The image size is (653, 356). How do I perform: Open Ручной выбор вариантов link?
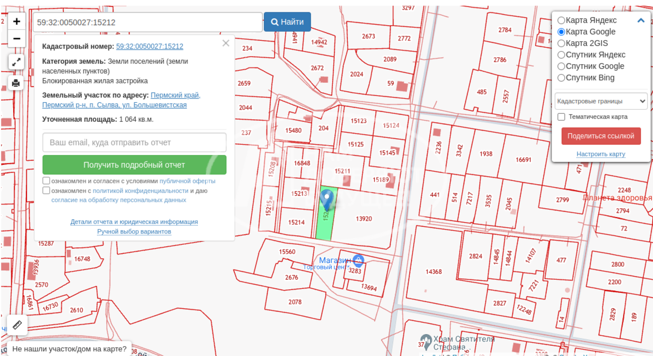[134, 231]
